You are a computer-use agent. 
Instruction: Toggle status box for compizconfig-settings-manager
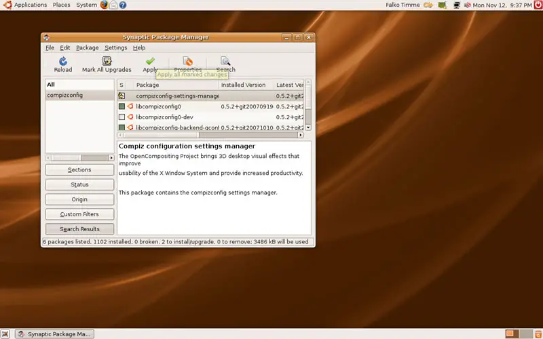coord(121,96)
